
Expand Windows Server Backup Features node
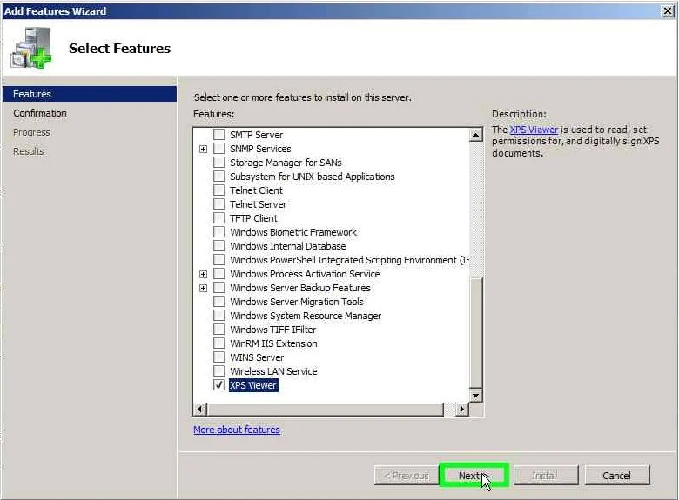click(x=203, y=288)
